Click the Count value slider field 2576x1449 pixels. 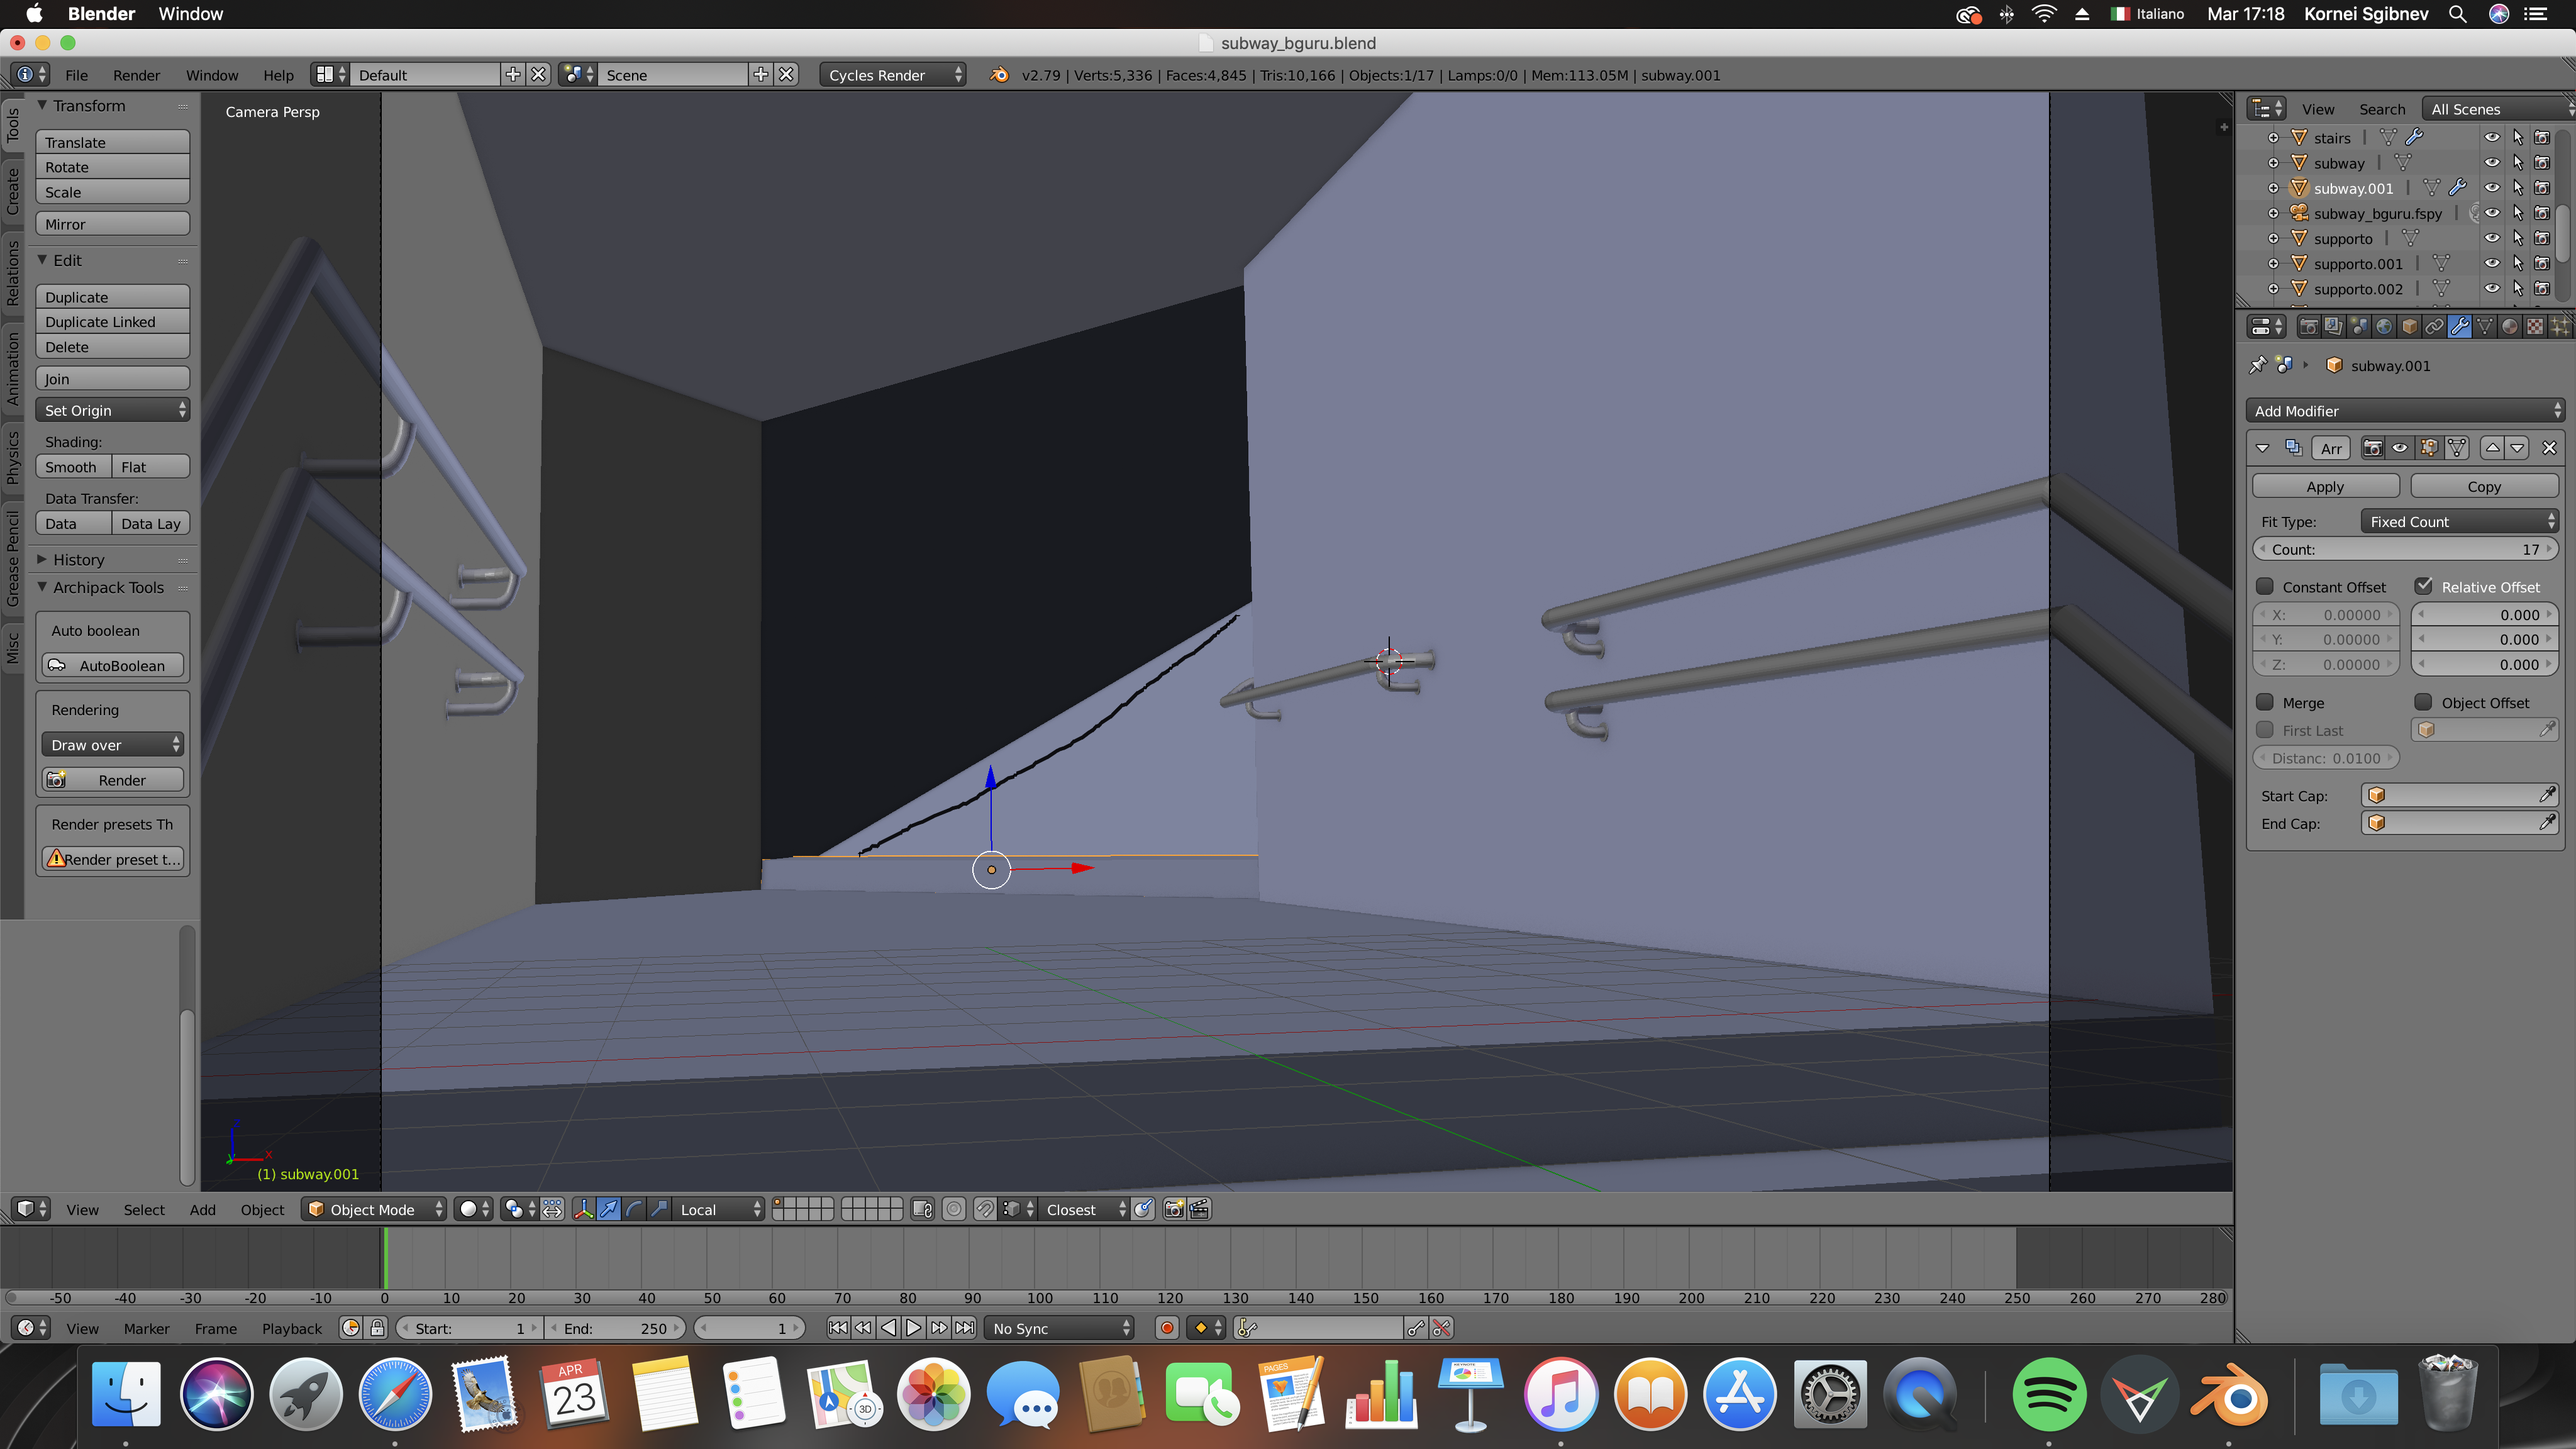point(2405,550)
